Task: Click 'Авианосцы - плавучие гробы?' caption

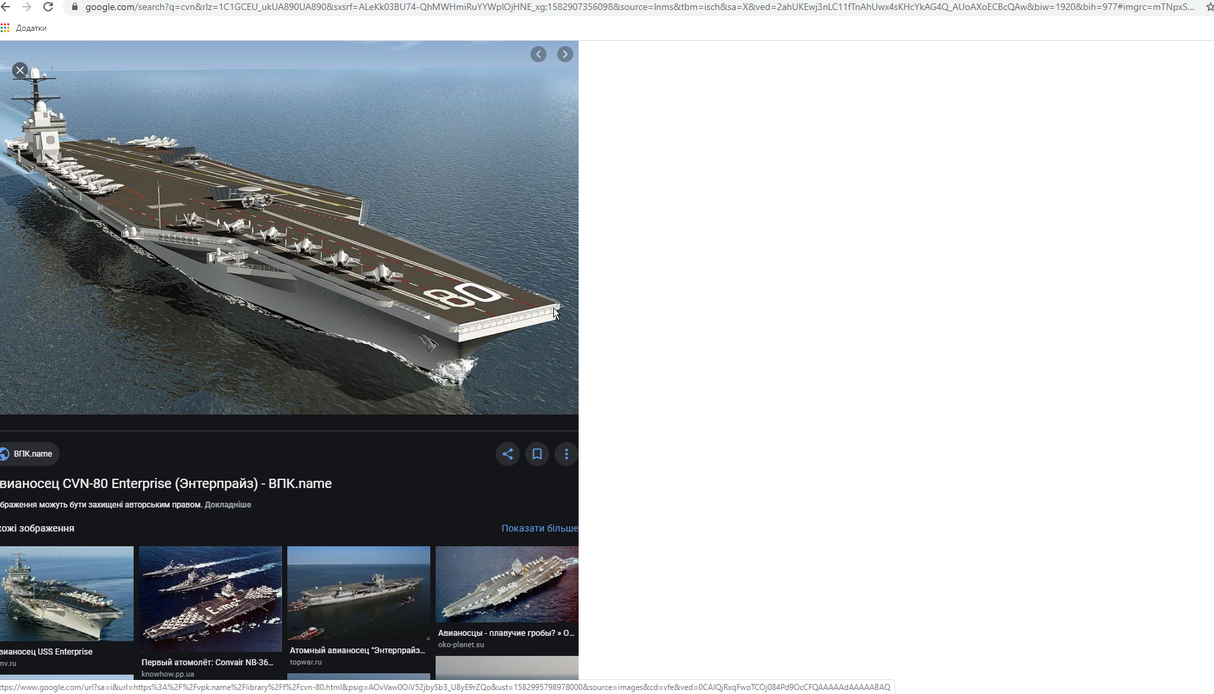Action: coord(506,633)
